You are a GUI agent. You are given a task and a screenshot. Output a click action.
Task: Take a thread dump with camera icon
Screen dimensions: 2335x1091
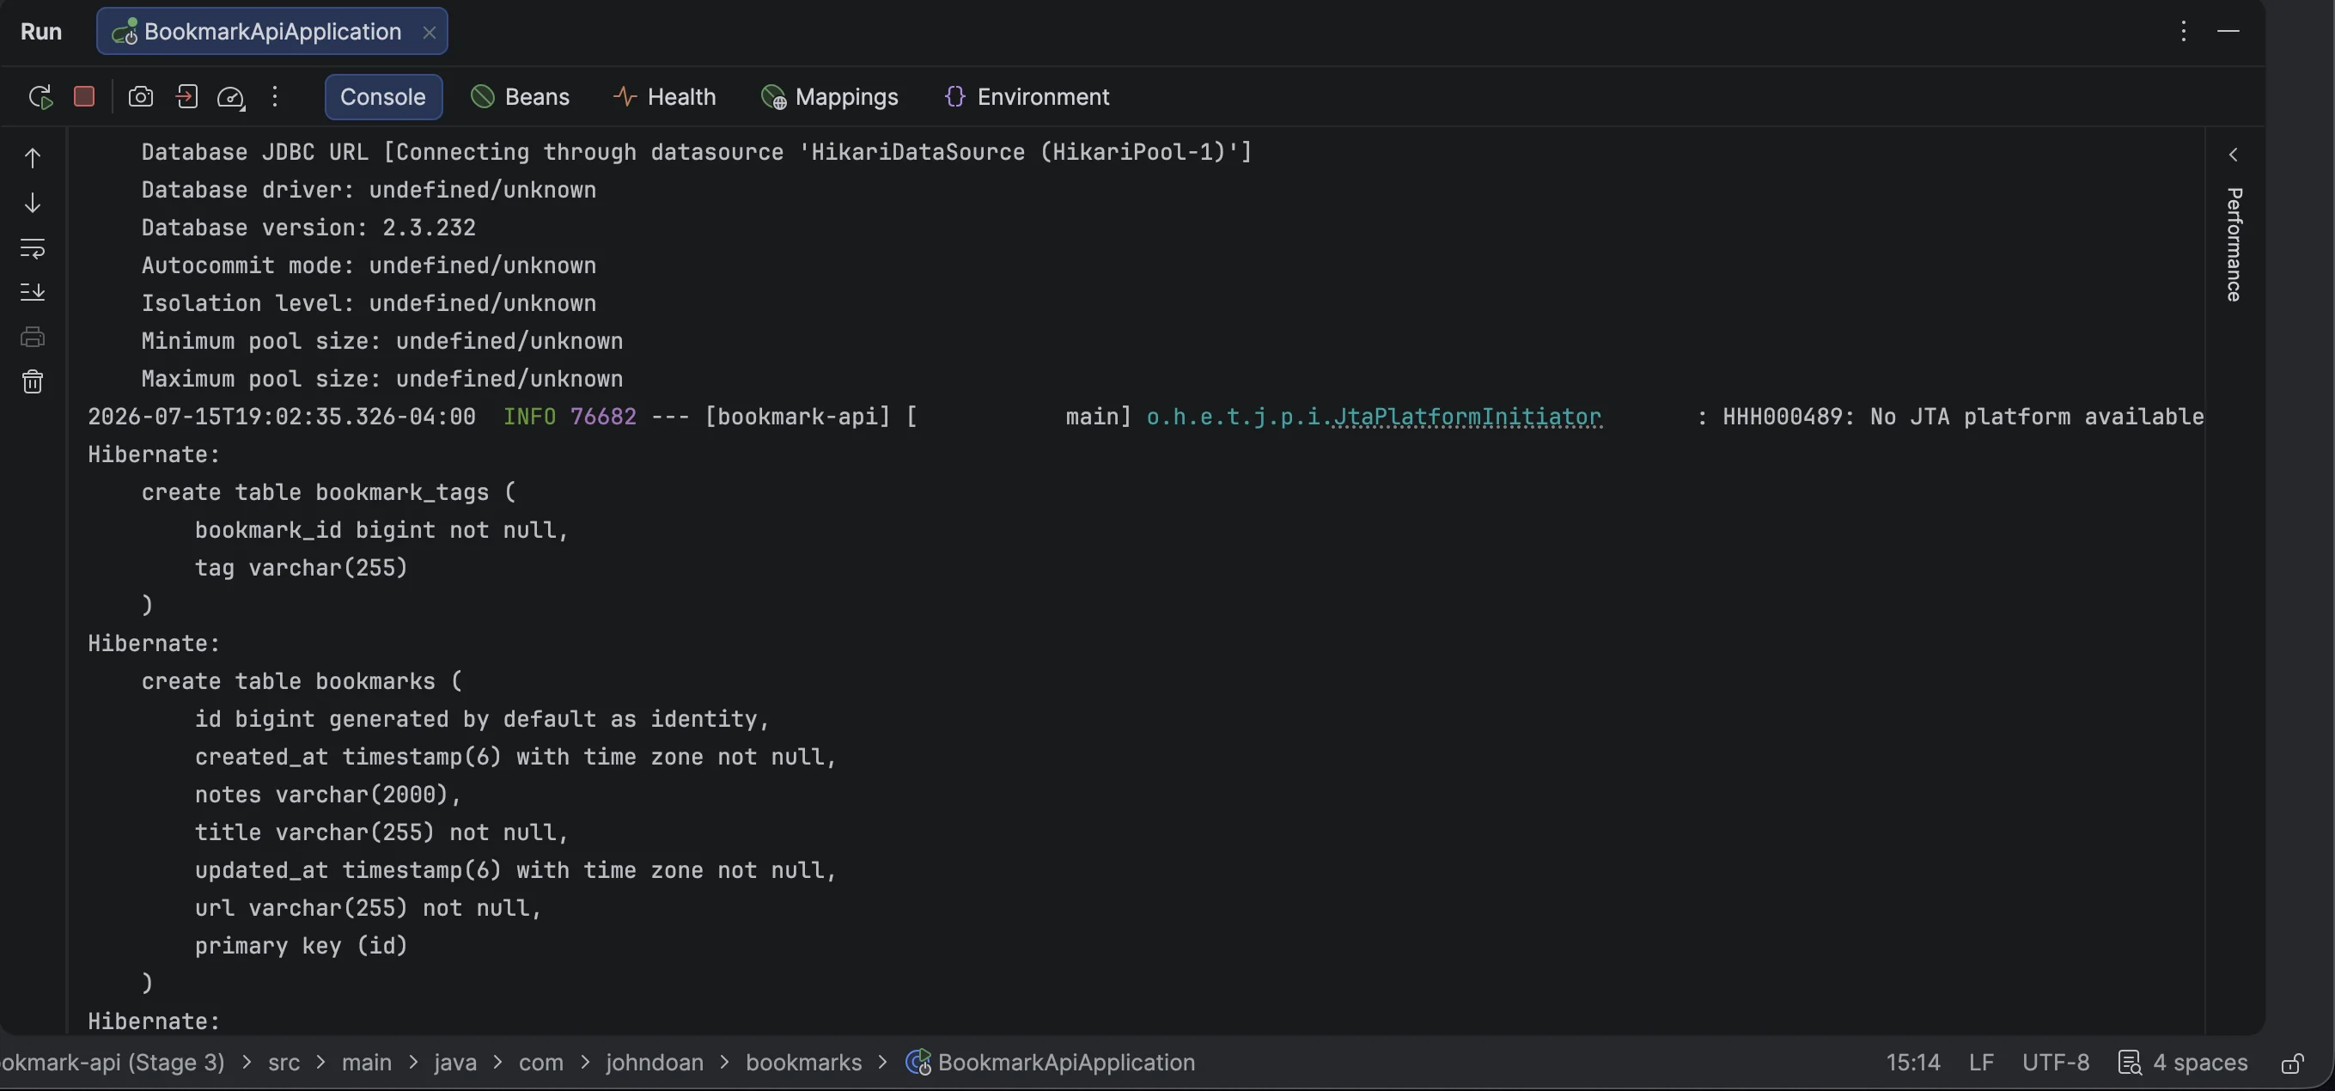pos(141,97)
